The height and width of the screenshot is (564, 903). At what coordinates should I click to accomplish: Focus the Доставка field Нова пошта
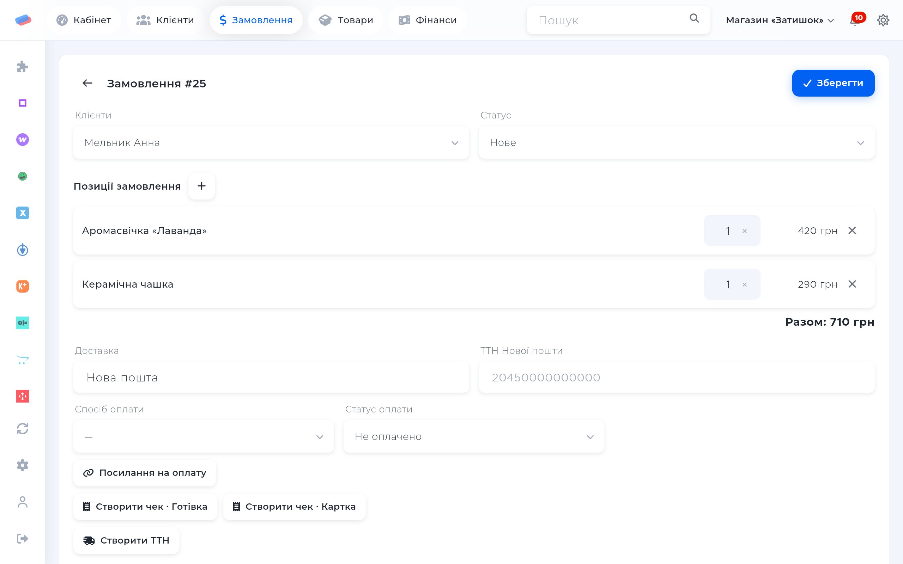(271, 378)
